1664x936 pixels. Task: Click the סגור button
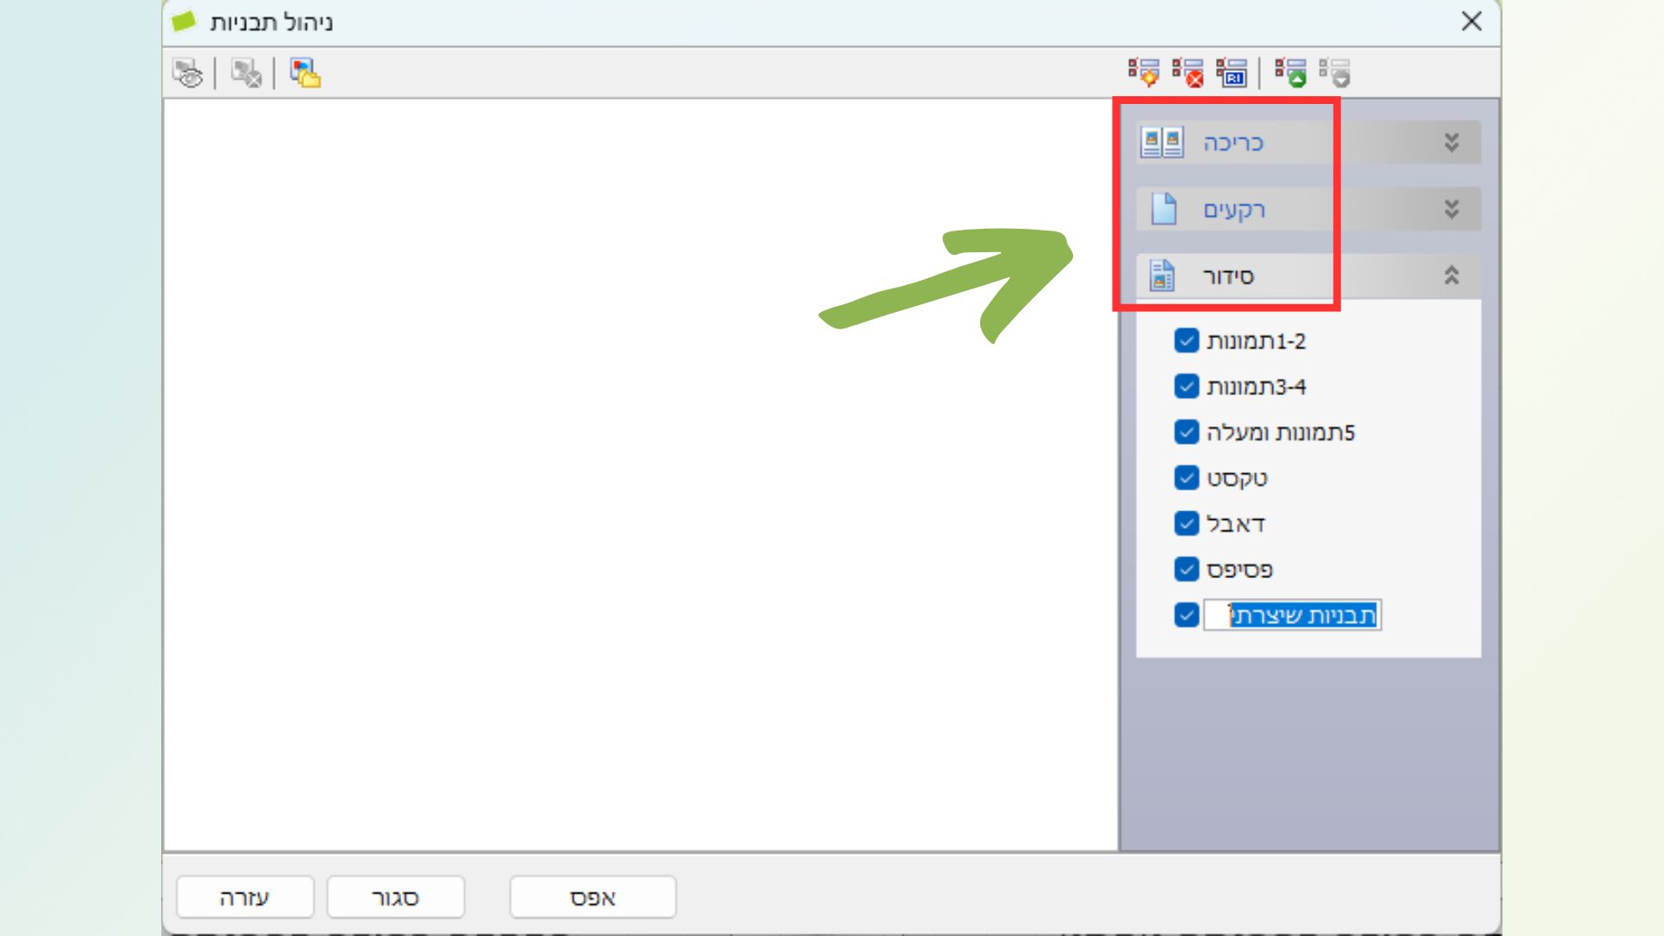click(x=395, y=897)
